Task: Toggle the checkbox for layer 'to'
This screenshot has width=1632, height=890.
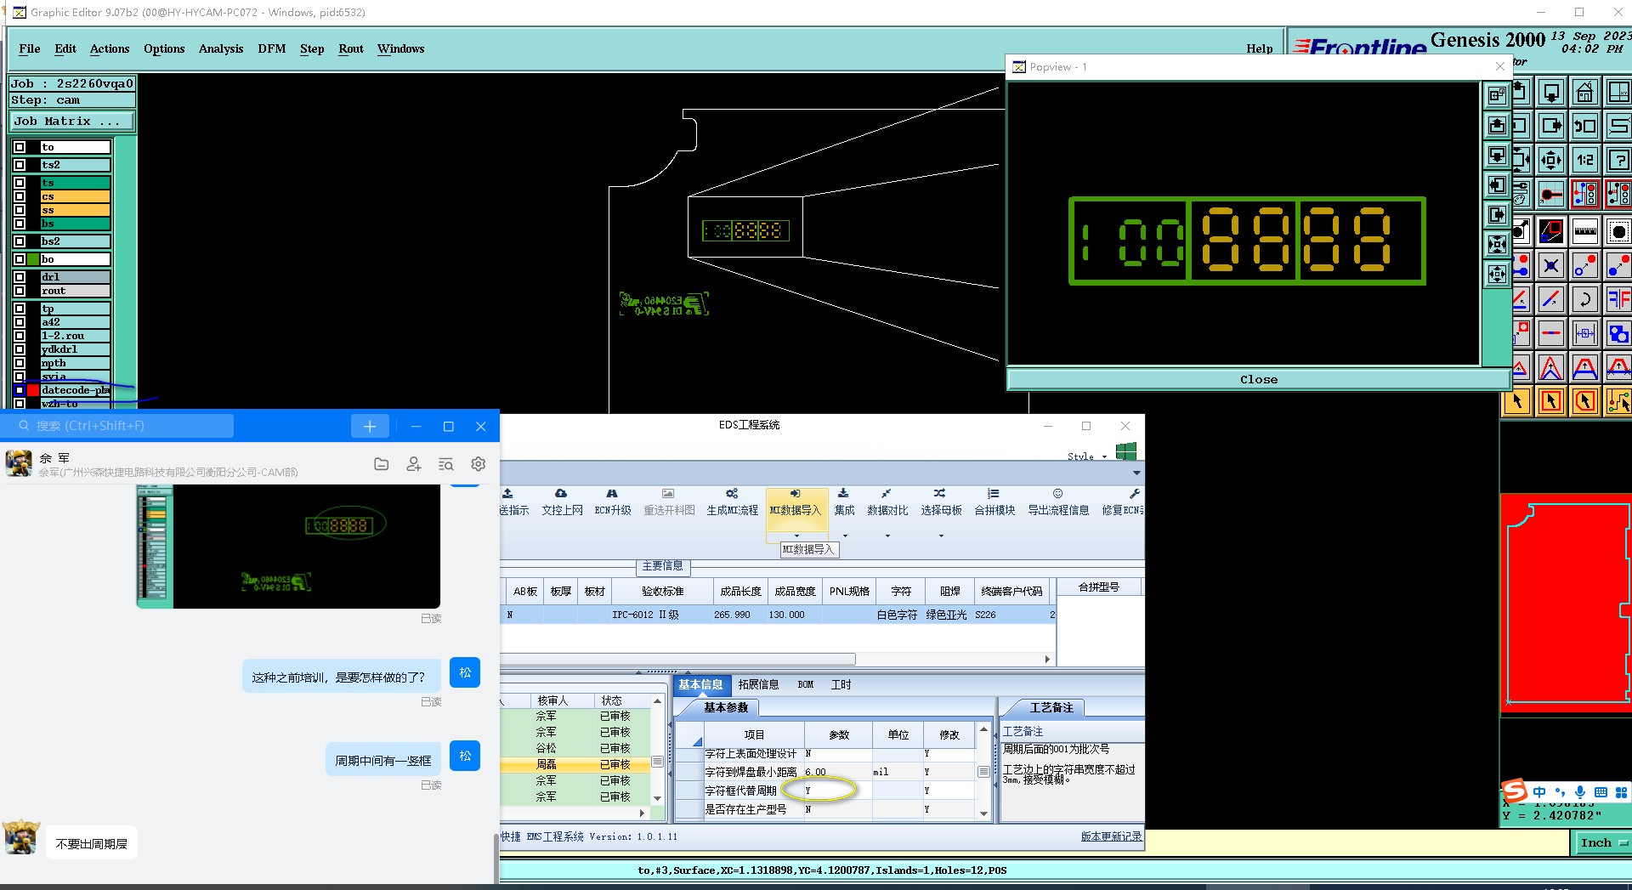Action: click(20, 147)
